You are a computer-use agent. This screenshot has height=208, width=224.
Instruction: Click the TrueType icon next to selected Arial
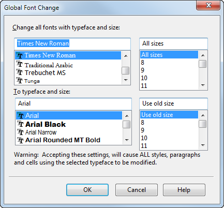coord(20,115)
